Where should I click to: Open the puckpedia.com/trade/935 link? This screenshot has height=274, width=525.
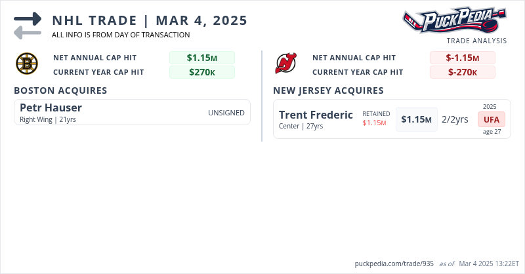click(394, 264)
